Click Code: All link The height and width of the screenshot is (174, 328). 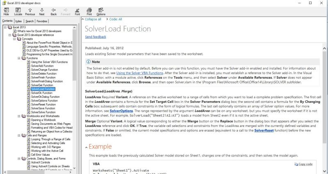coord(116,19)
